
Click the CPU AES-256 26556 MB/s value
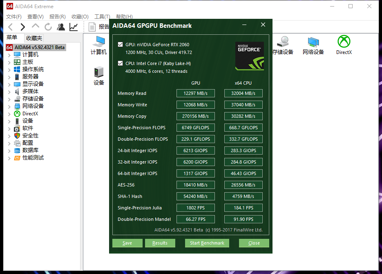click(x=243, y=185)
